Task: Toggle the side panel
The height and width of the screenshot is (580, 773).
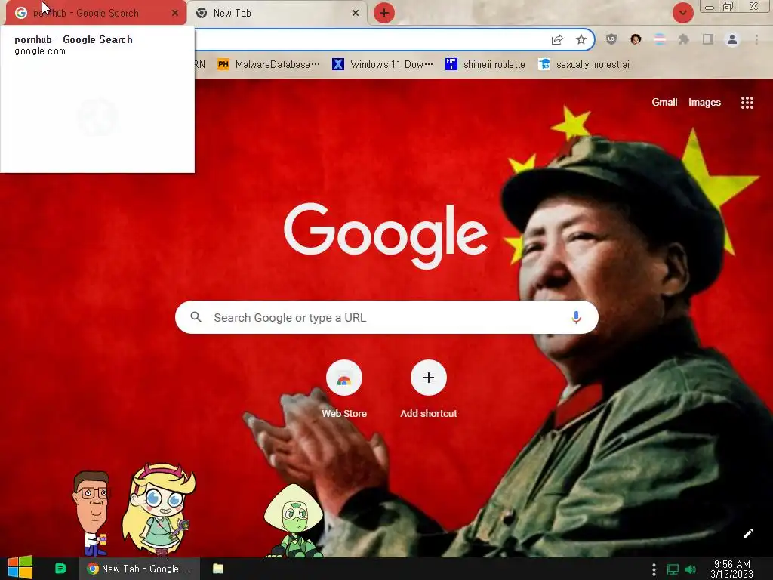Action: [708, 39]
